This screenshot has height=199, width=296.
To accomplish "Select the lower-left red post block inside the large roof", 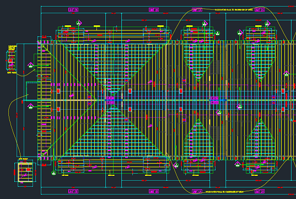I will [x=58, y=109].
